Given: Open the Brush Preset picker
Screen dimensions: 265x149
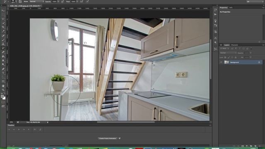Looking at the screenshot, I should tap(13, 2).
